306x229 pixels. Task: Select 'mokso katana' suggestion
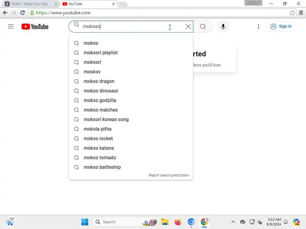pyautogui.click(x=131, y=148)
